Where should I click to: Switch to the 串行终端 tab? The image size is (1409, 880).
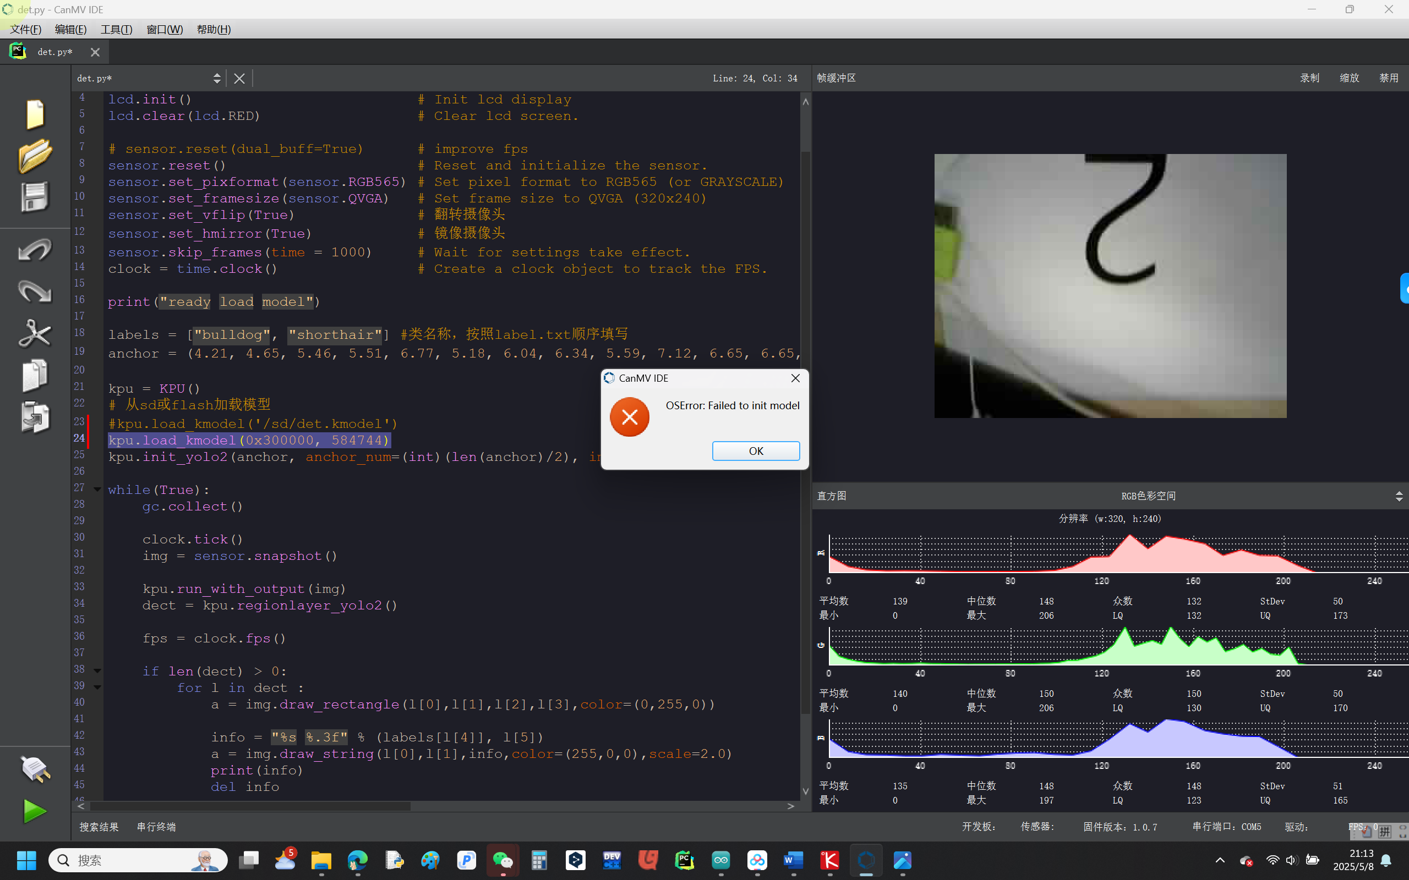(156, 827)
